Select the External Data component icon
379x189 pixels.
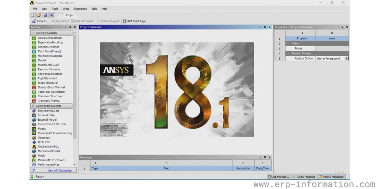click(x=34, y=115)
